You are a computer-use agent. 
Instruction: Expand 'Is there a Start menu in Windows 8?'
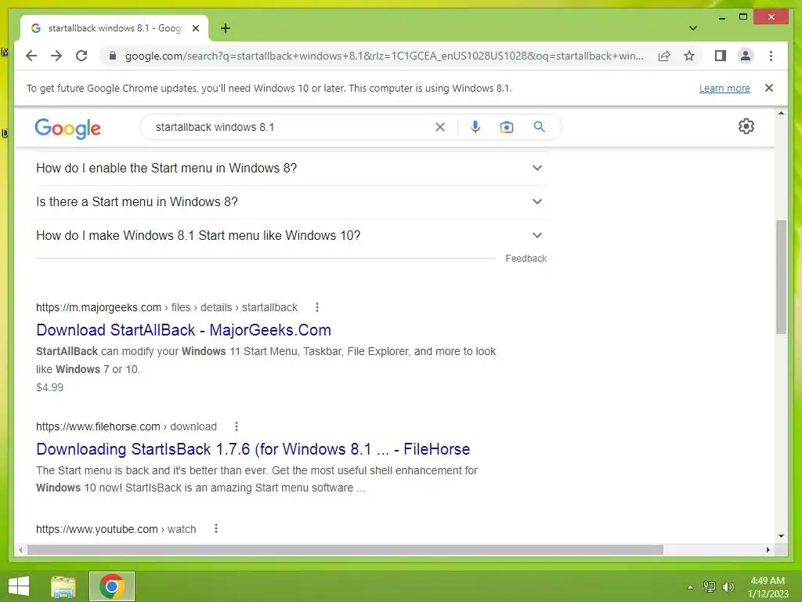click(291, 201)
